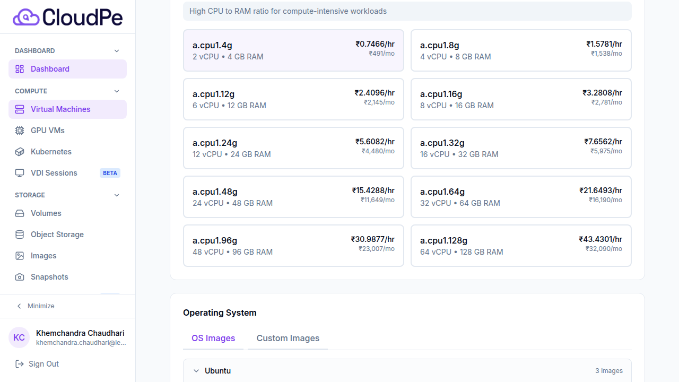Click the user name Khemchandra Chaudhari

(x=80, y=333)
